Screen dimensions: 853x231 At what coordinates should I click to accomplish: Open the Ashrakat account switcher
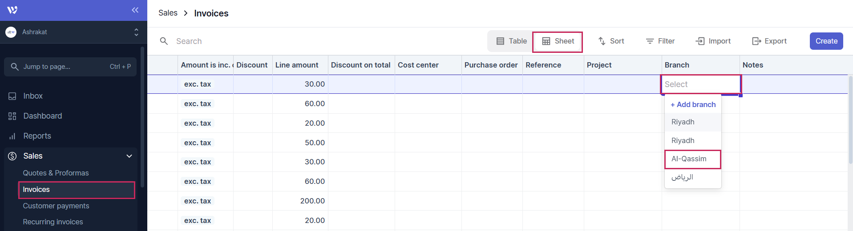[x=71, y=32]
